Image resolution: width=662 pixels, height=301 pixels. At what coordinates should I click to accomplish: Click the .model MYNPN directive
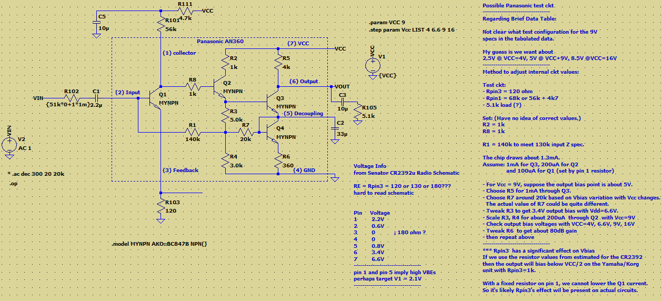pos(160,244)
